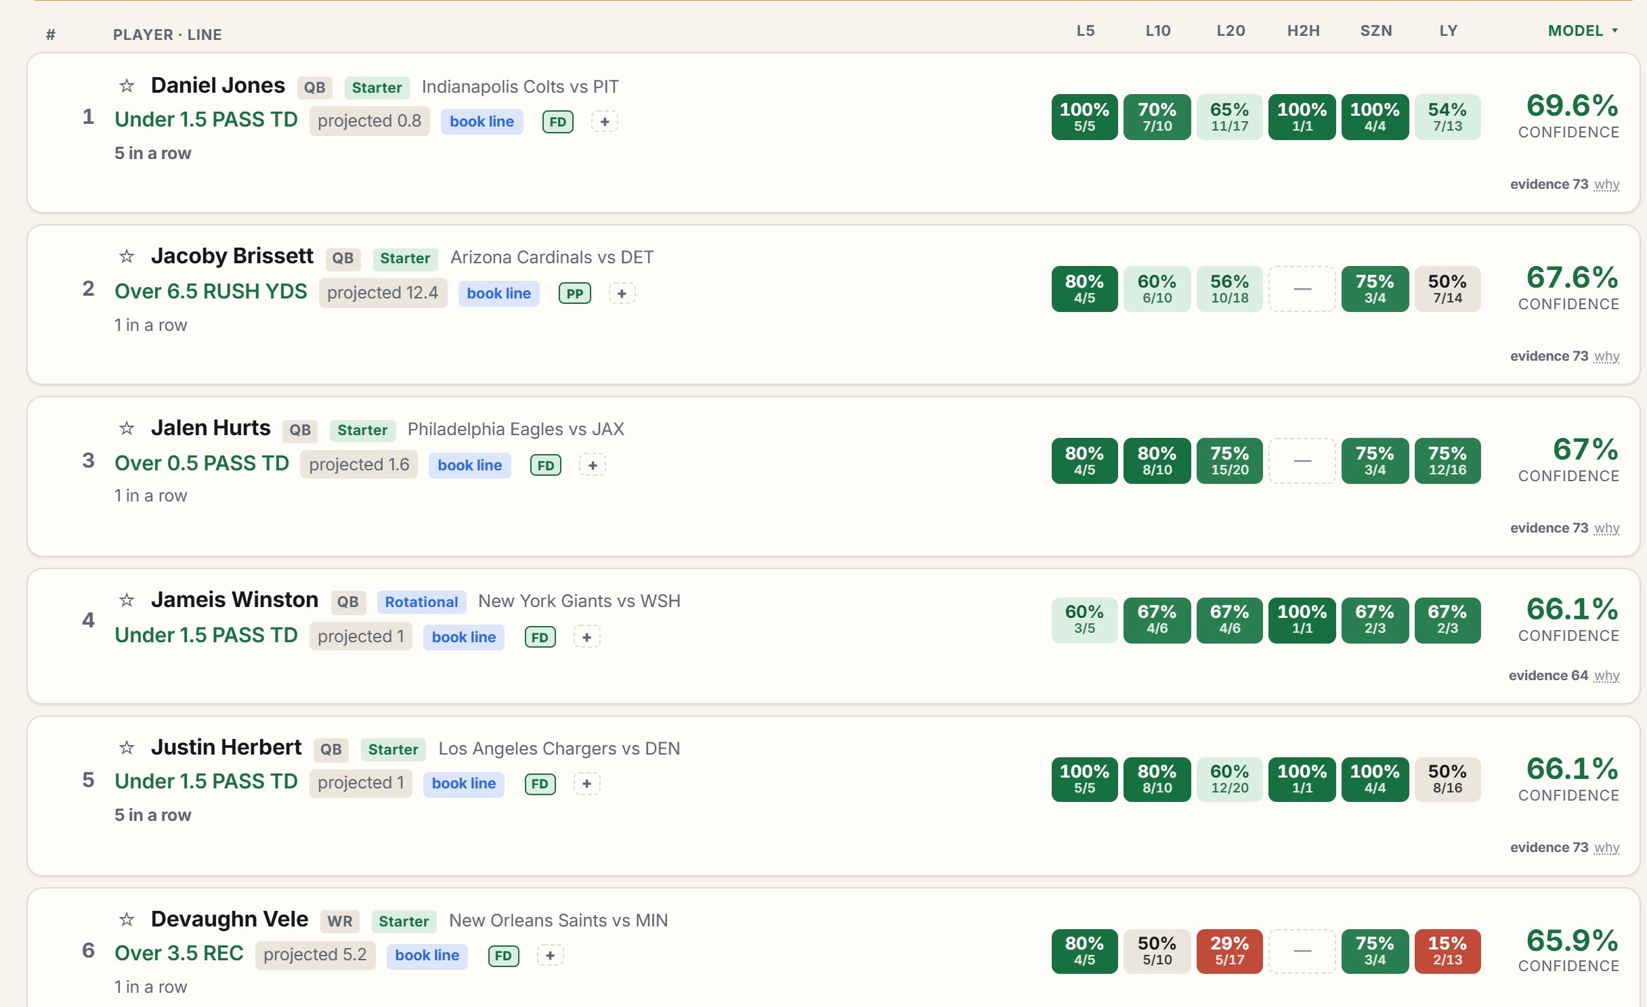Toggle the star for Jalen Hurts
Image resolution: width=1647 pixels, height=1007 pixels.
coord(127,428)
